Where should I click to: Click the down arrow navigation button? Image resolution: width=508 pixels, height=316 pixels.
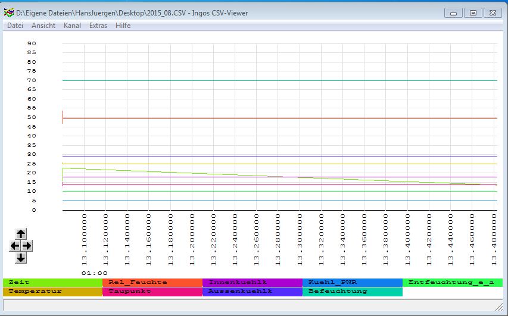pos(21,258)
